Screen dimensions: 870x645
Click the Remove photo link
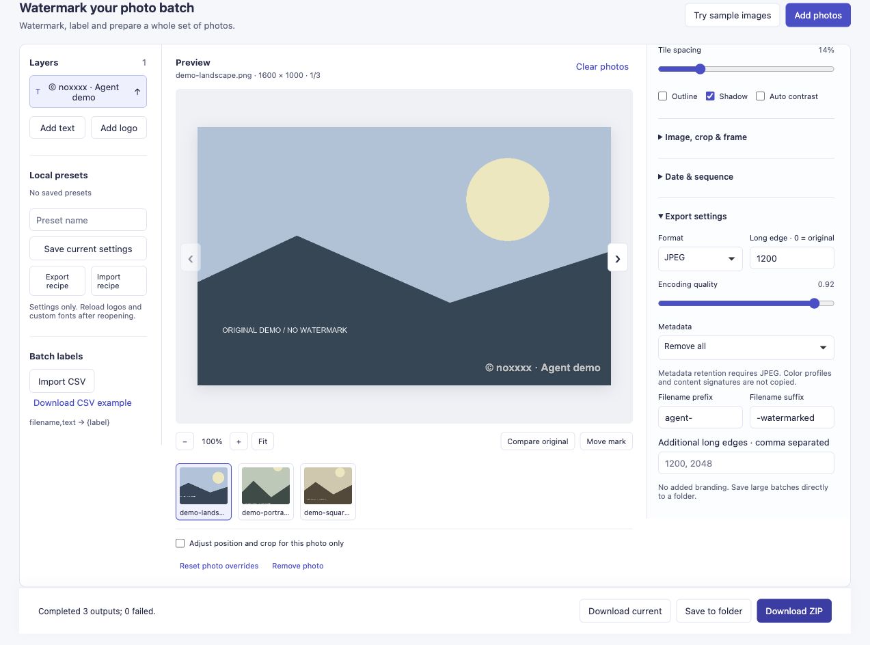click(298, 566)
